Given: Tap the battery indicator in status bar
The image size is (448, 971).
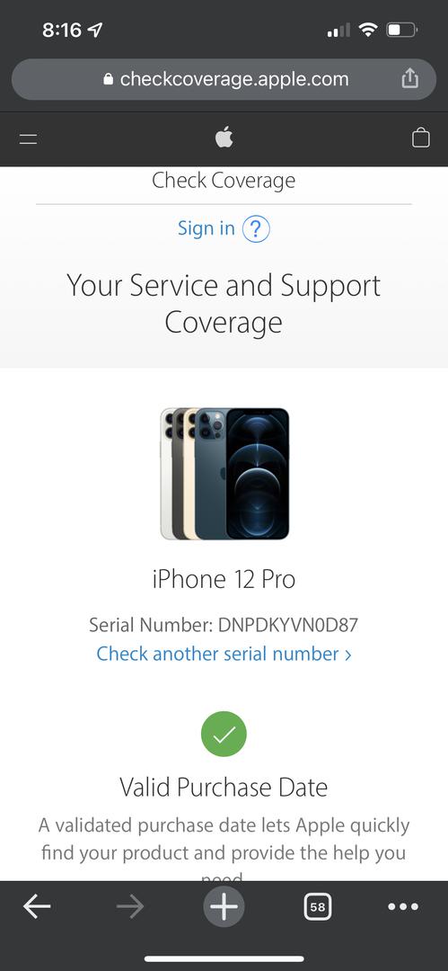Looking at the screenshot, I should click(402, 29).
